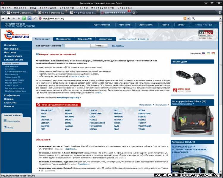Select the Аксессуары tab
223x178 pixels.
coord(106,39)
